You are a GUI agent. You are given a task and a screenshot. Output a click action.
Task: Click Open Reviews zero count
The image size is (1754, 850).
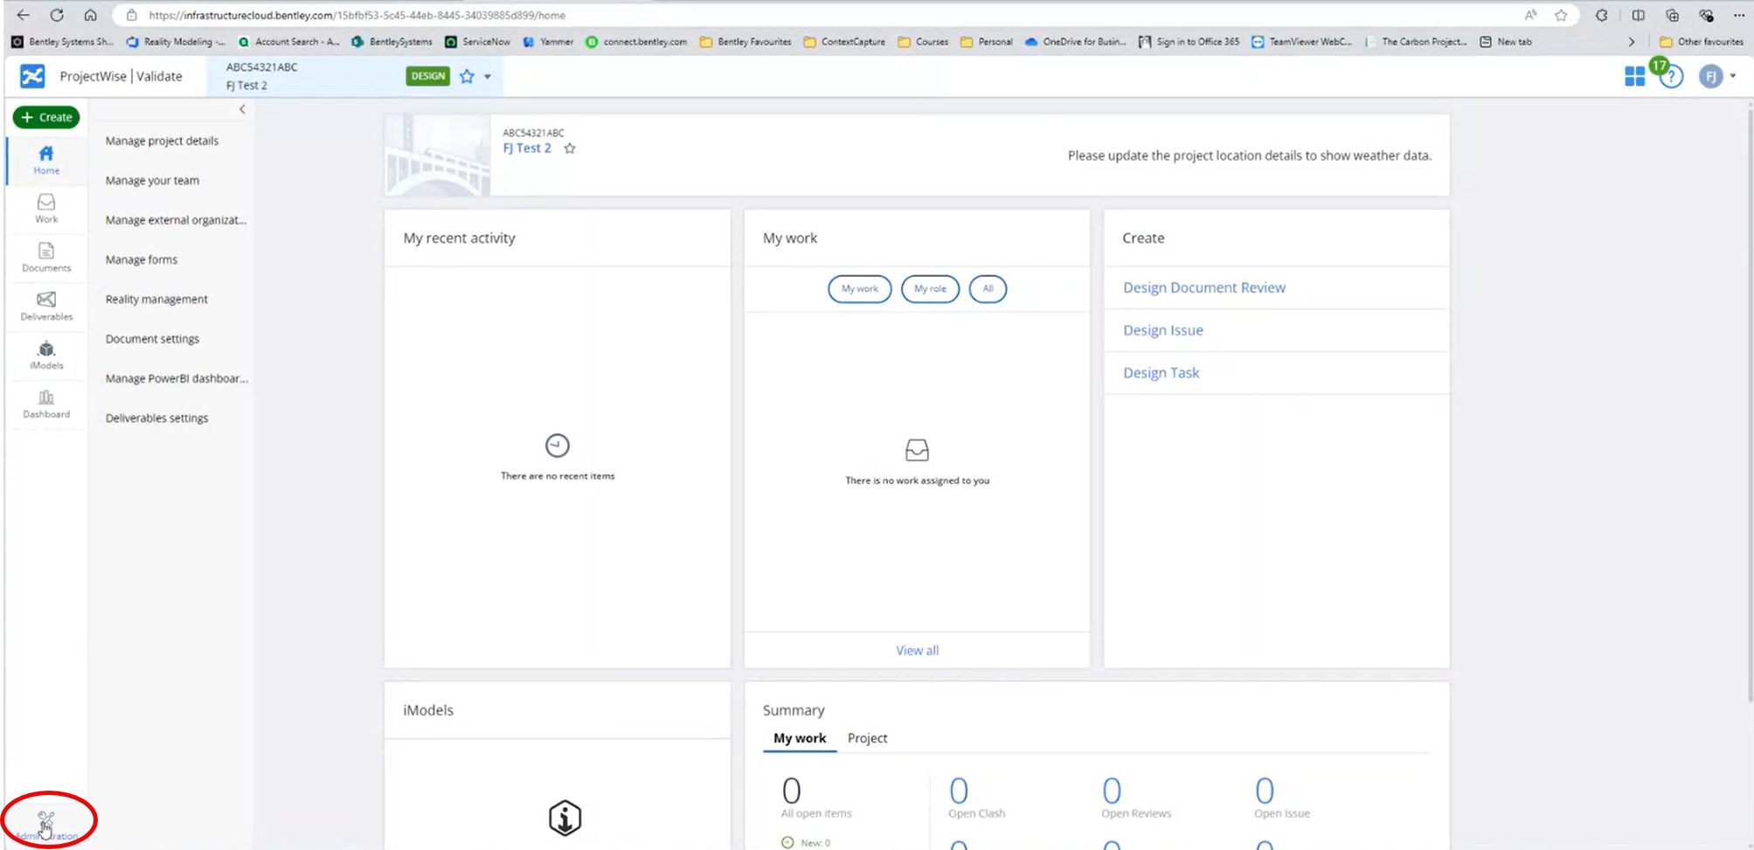click(1112, 791)
